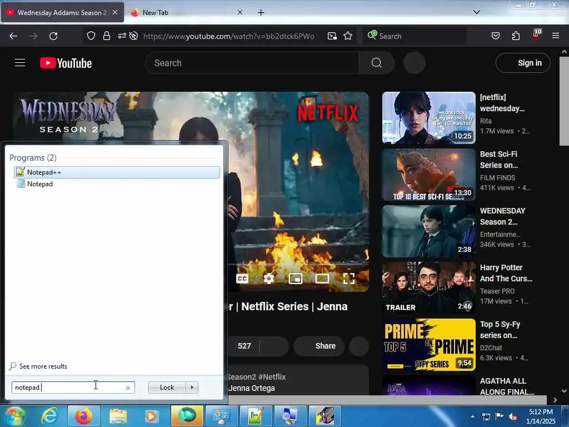Click Sign in on YouTube
This screenshot has width=569, height=427.
pos(523,63)
